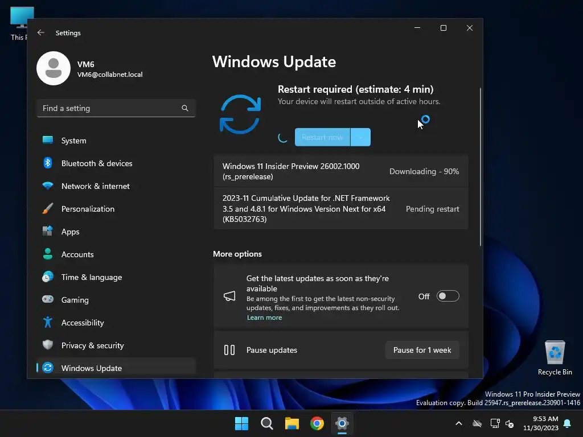583x437 pixels.
Task: Click the Windows Update sidebar sync icon
Action: pos(48,368)
